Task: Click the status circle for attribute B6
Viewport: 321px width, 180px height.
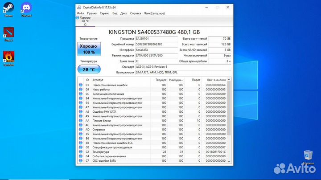Action: (81, 139)
